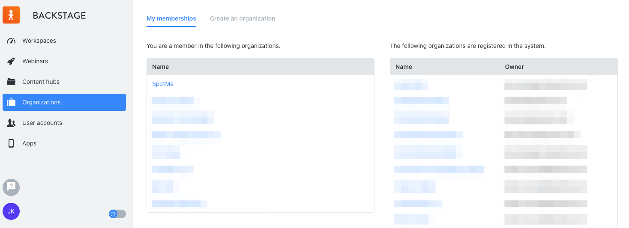Open User accounts page
Screen dimensions: 629x228
(x=64, y=123)
